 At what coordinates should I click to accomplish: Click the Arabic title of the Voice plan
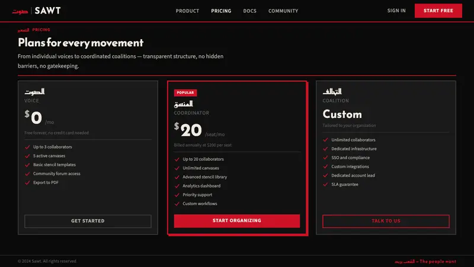[34, 91]
